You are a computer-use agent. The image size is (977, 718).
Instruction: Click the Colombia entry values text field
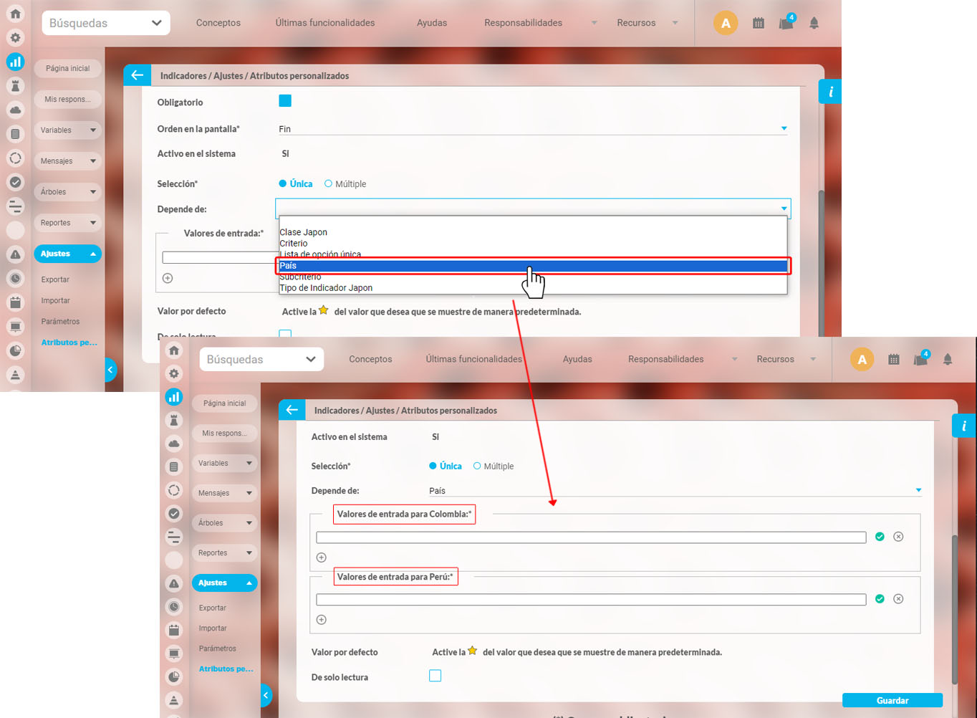pos(591,537)
